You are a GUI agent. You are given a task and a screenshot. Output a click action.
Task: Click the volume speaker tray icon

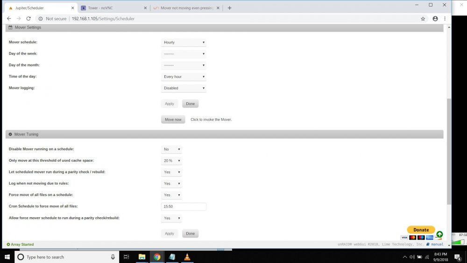pyautogui.click(x=412, y=257)
